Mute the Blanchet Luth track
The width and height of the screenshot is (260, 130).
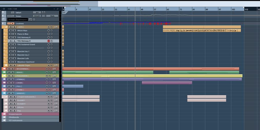(x=11, y=58)
